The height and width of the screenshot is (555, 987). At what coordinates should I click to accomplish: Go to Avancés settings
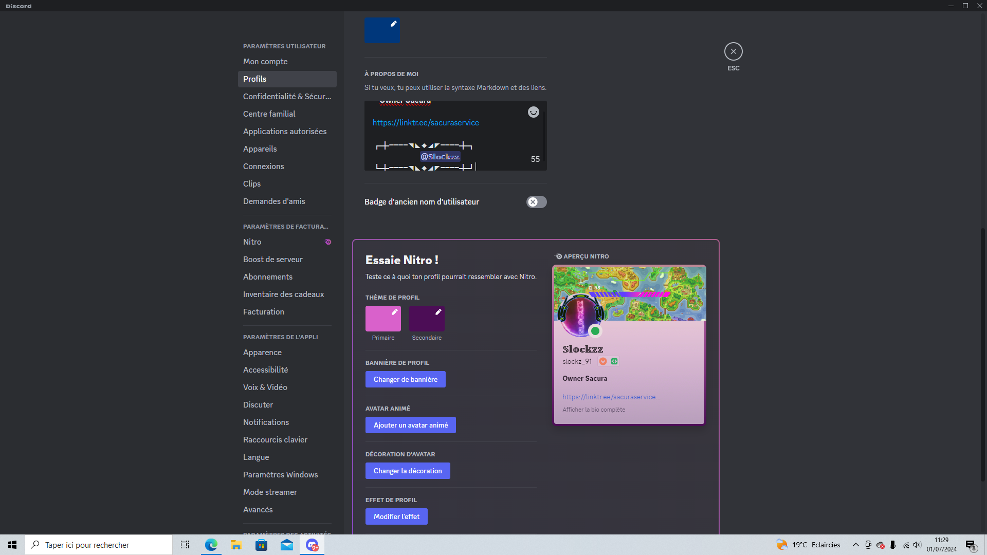tap(287, 510)
